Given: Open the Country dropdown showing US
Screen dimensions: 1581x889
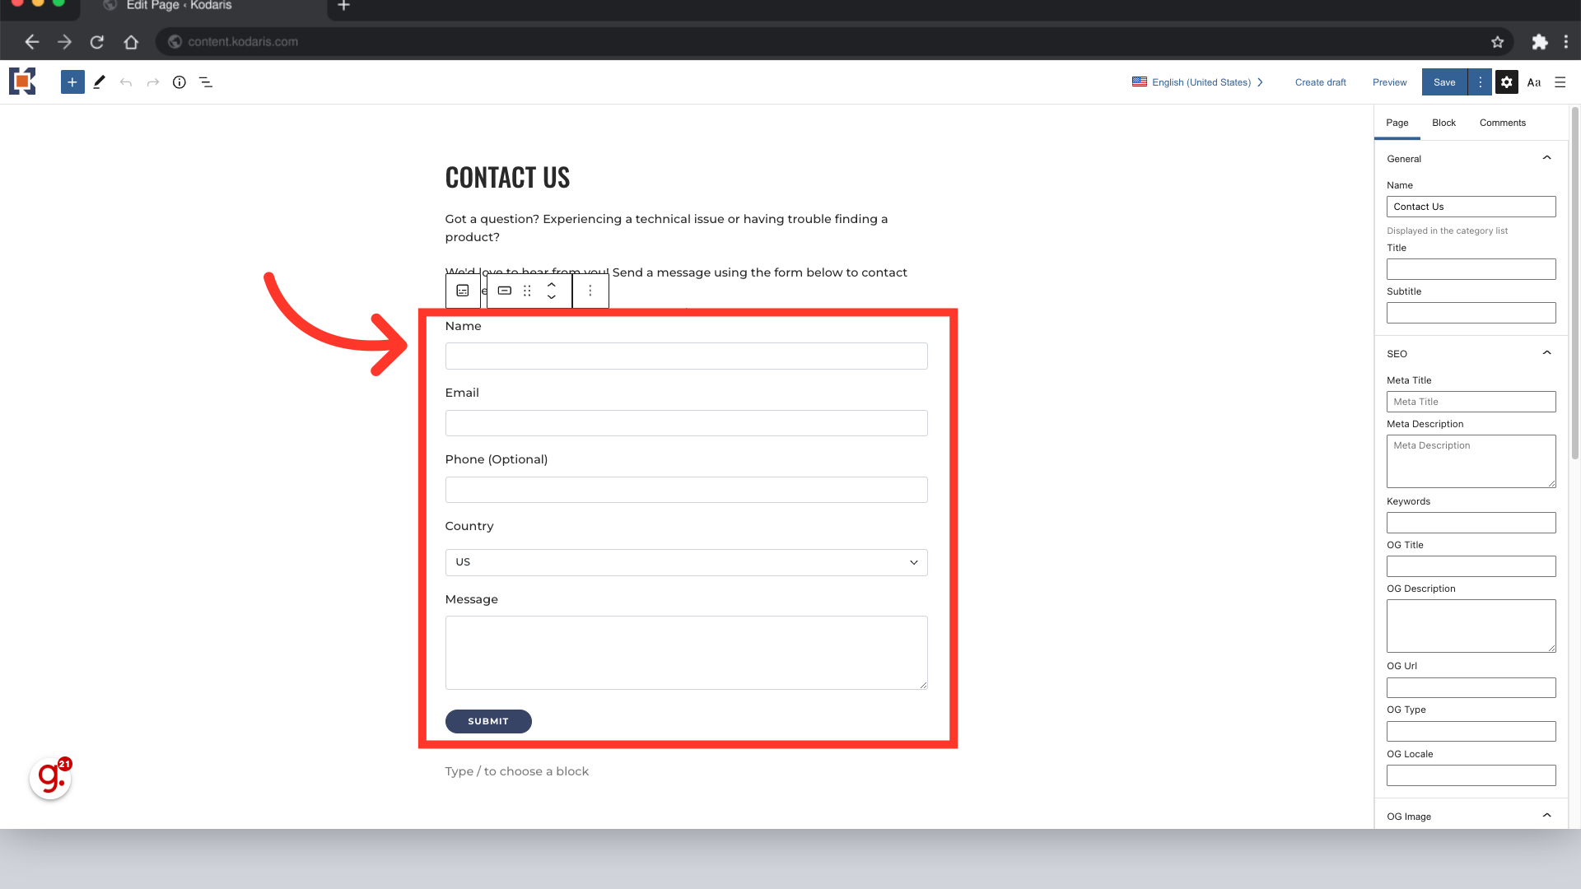Looking at the screenshot, I should click(x=686, y=562).
